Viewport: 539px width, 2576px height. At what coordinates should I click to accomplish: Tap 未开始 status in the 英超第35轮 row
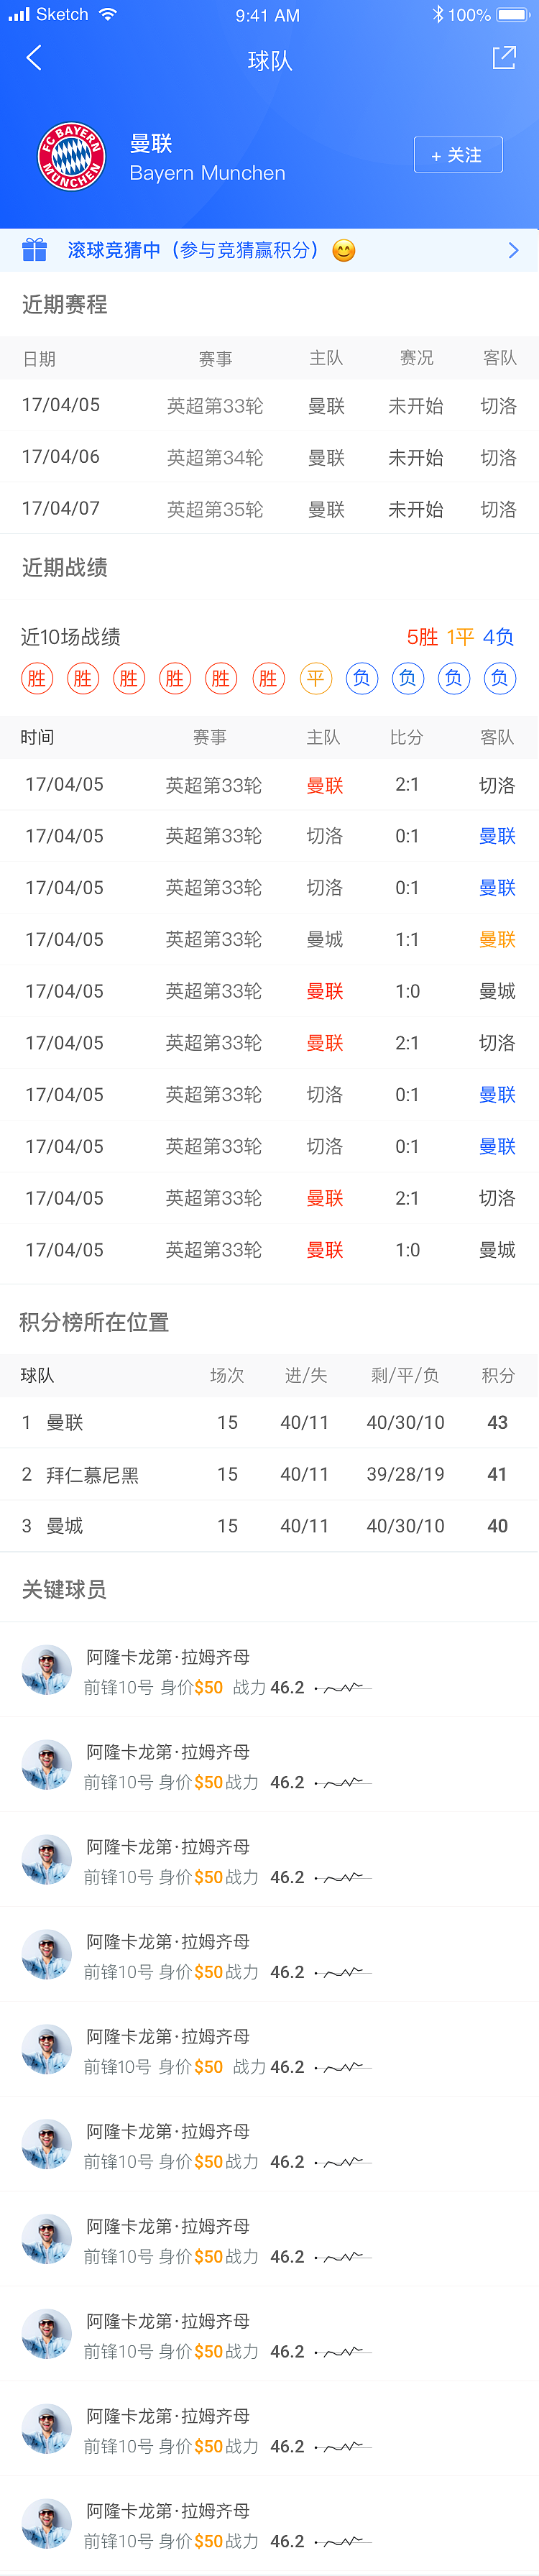[x=415, y=510]
